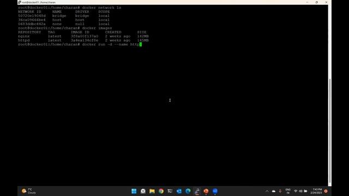
Task: Open Outlook from the taskbar
Action: coord(179,191)
